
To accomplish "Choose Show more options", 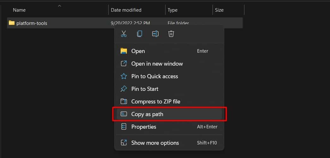I will pyautogui.click(x=169, y=143).
